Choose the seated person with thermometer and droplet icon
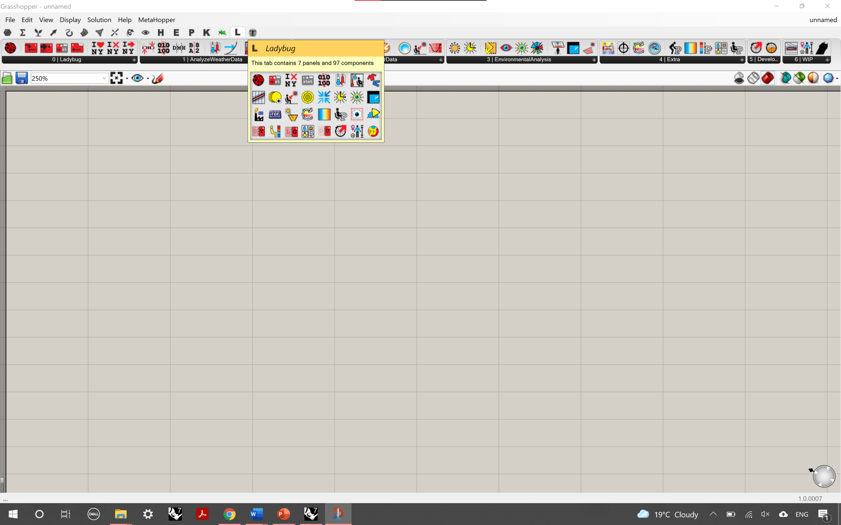The image size is (841, 525). pos(357,80)
